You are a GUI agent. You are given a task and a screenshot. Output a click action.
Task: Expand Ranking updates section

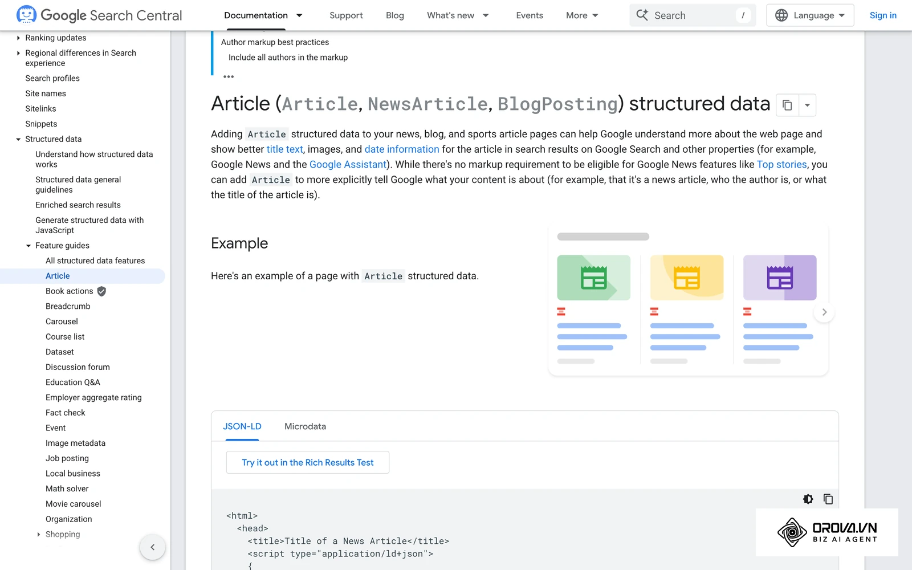(18, 38)
